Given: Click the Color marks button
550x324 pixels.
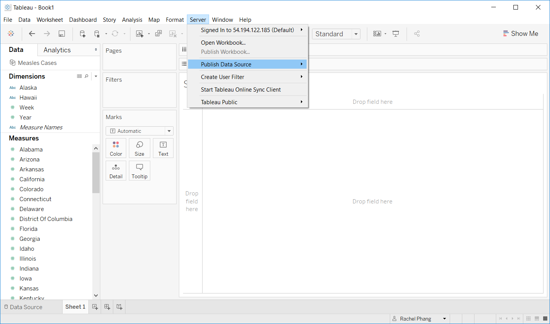Looking at the screenshot, I should click(116, 148).
